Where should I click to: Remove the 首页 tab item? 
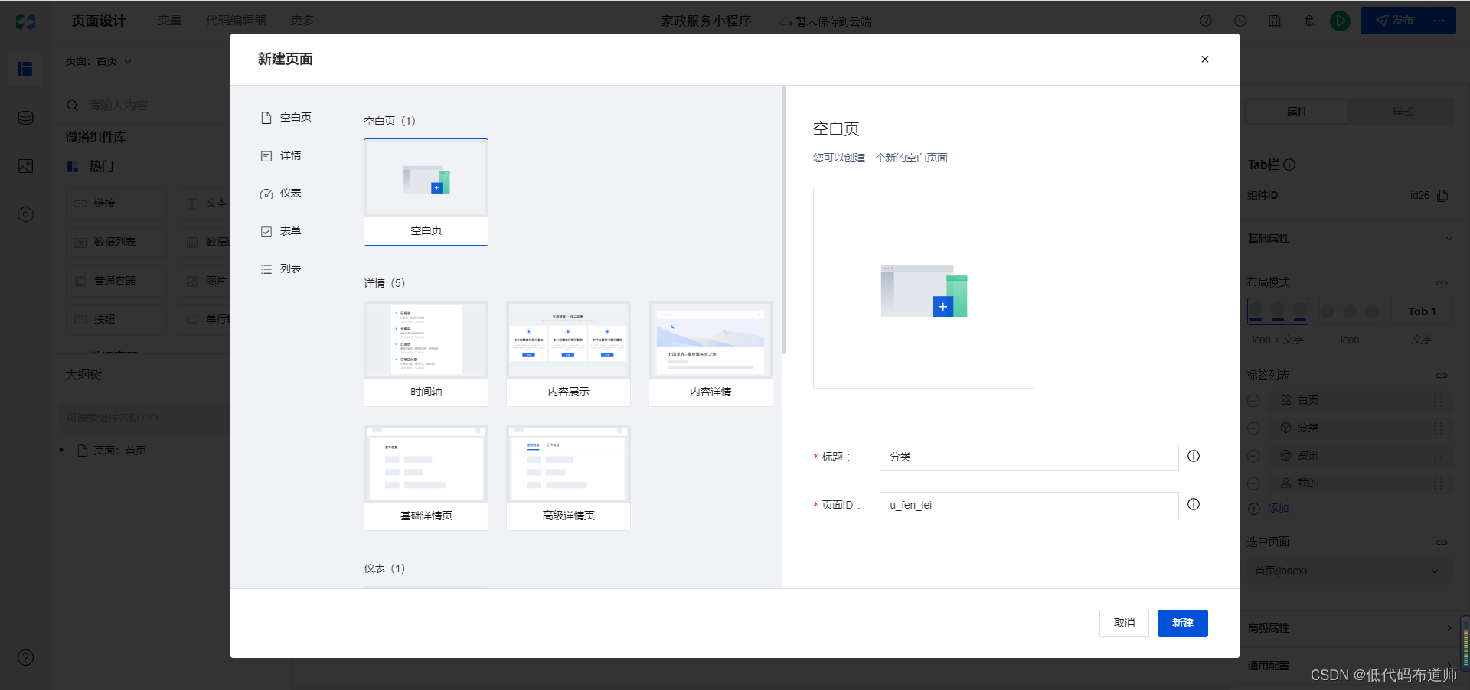[1253, 401]
